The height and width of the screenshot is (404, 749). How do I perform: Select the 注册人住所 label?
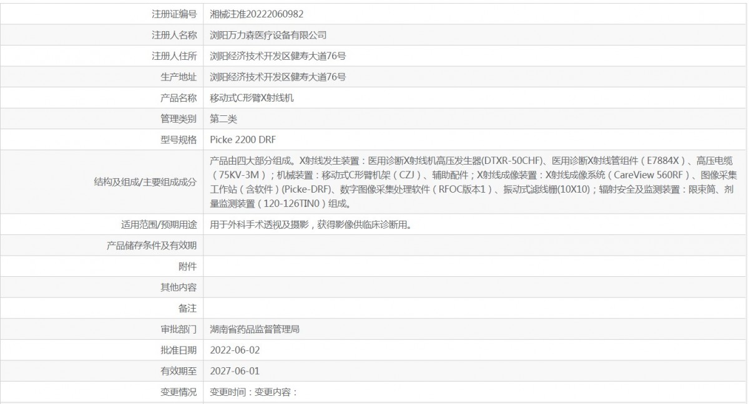coord(174,56)
